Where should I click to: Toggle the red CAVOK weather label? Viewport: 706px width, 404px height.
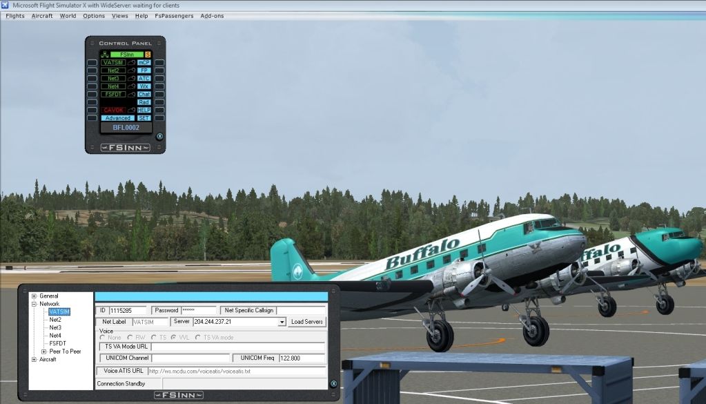[113, 110]
